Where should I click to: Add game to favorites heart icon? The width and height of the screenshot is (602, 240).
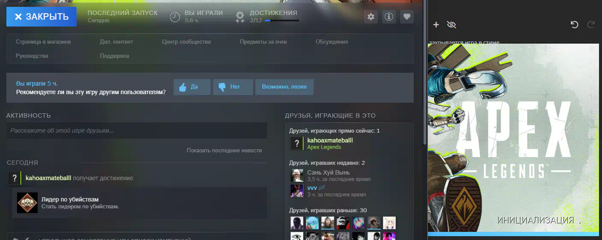(407, 17)
